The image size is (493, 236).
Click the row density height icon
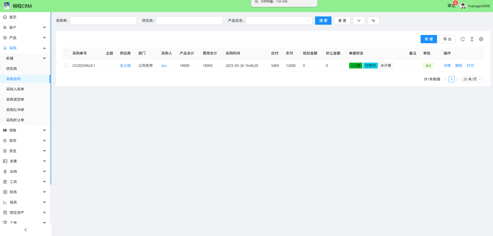(x=472, y=39)
